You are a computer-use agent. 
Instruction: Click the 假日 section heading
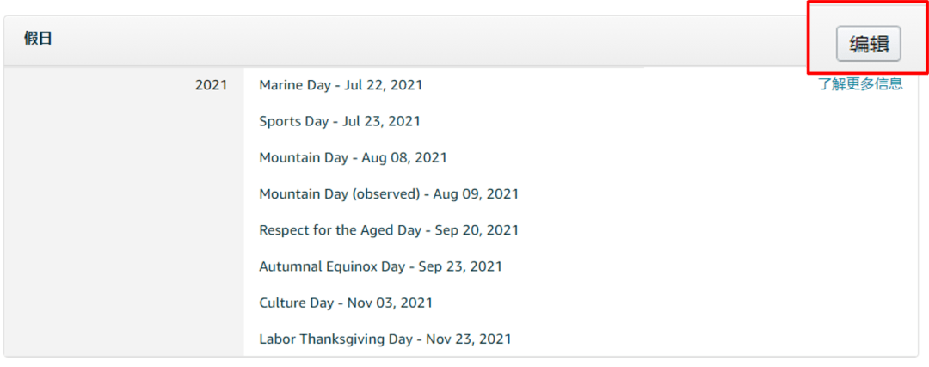38,39
